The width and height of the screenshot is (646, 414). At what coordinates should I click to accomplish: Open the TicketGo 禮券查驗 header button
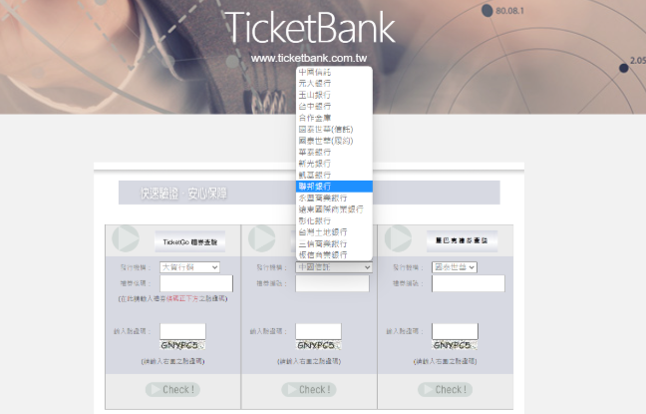[190, 241]
